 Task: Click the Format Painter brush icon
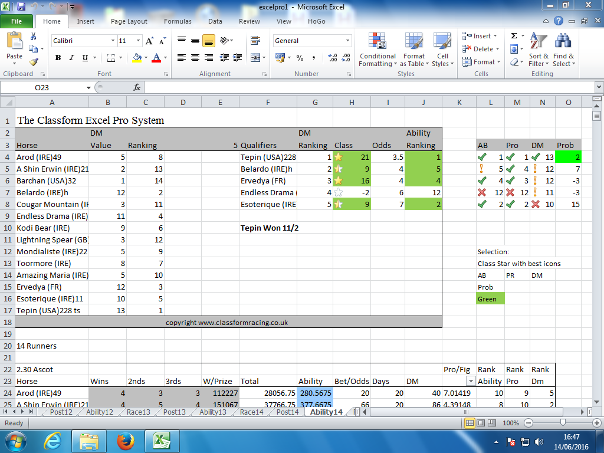pyautogui.click(x=34, y=62)
